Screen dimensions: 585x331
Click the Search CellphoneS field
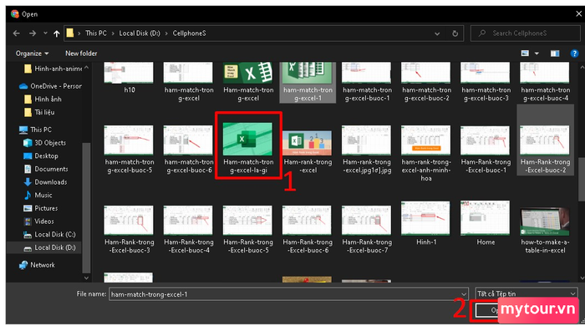pyautogui.click(x=526, y=33)
